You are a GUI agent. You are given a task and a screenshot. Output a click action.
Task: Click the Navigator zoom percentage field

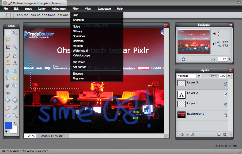click(x=223, y=59)
